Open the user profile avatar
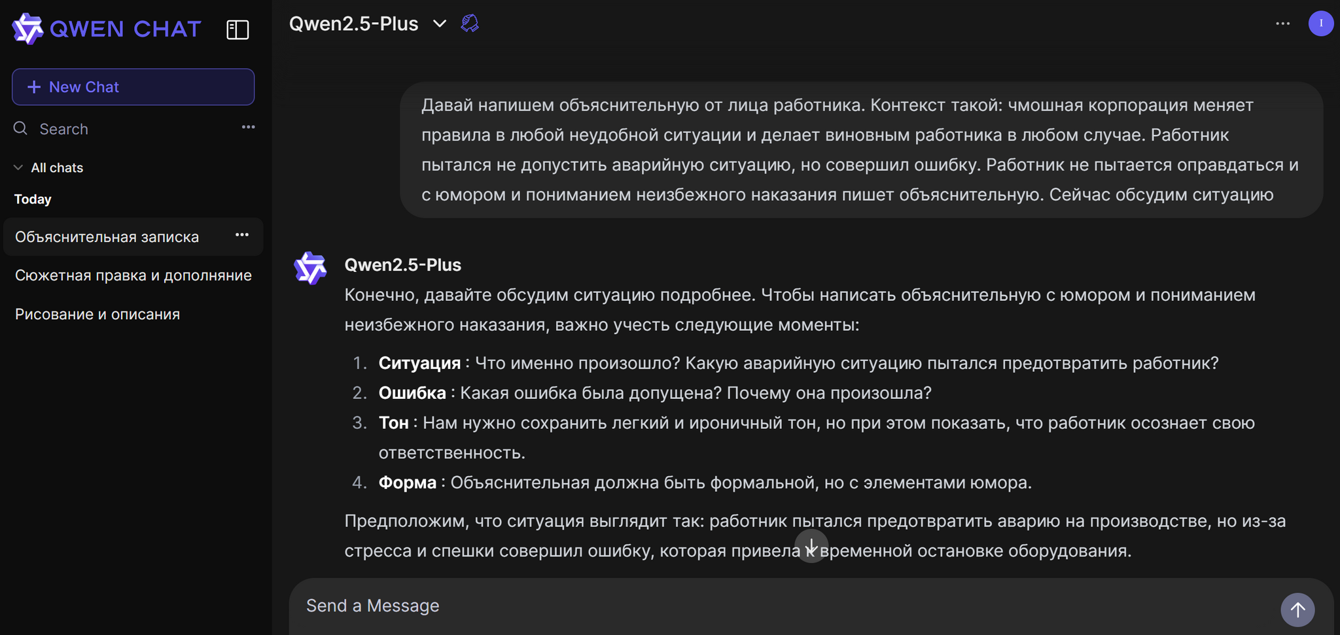The width and height of the screenshot is (1340, 635). coord(1320,24)
